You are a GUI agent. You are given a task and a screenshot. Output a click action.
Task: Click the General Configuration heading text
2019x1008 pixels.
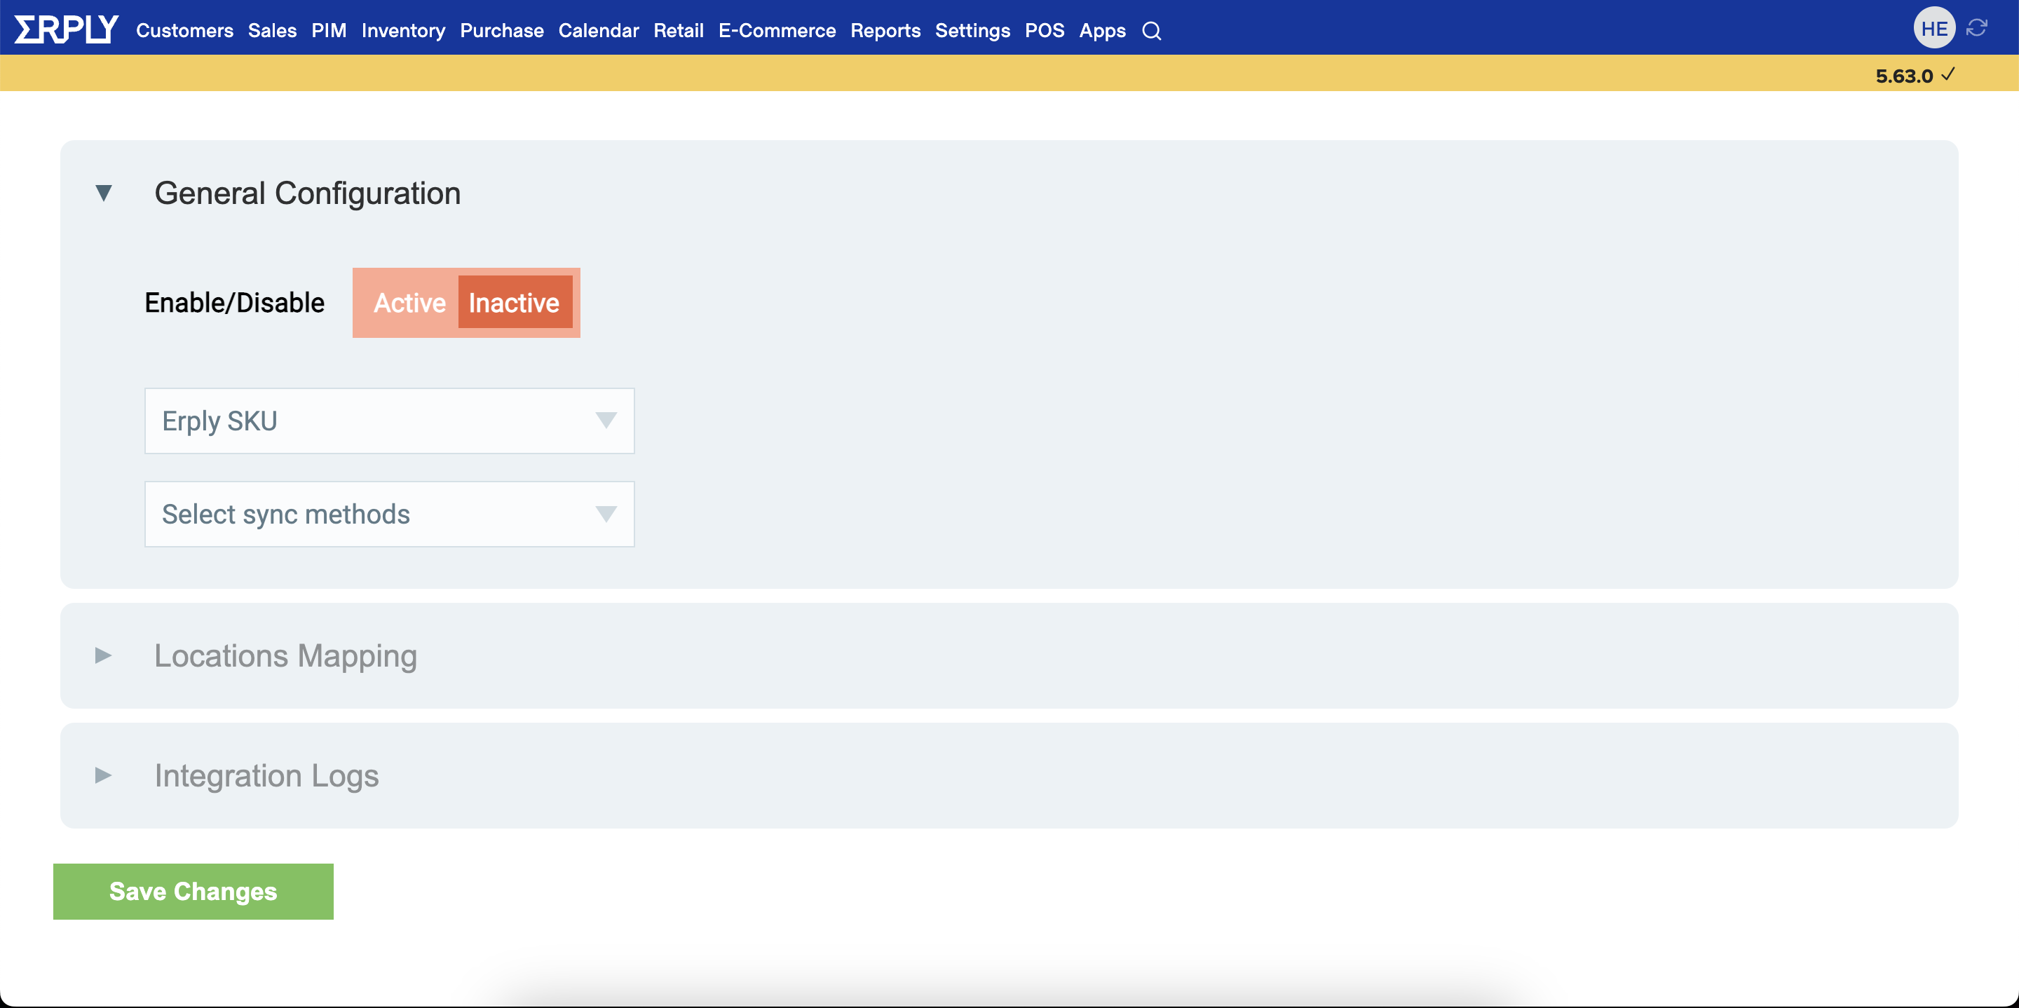(x=307, y=193)
